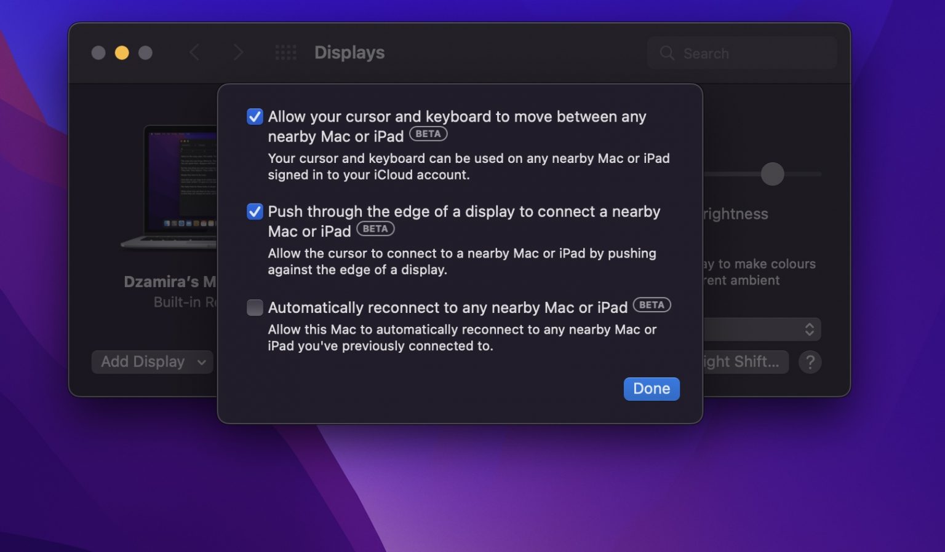Uncheck push through display edge option

[x=255, y=211]
